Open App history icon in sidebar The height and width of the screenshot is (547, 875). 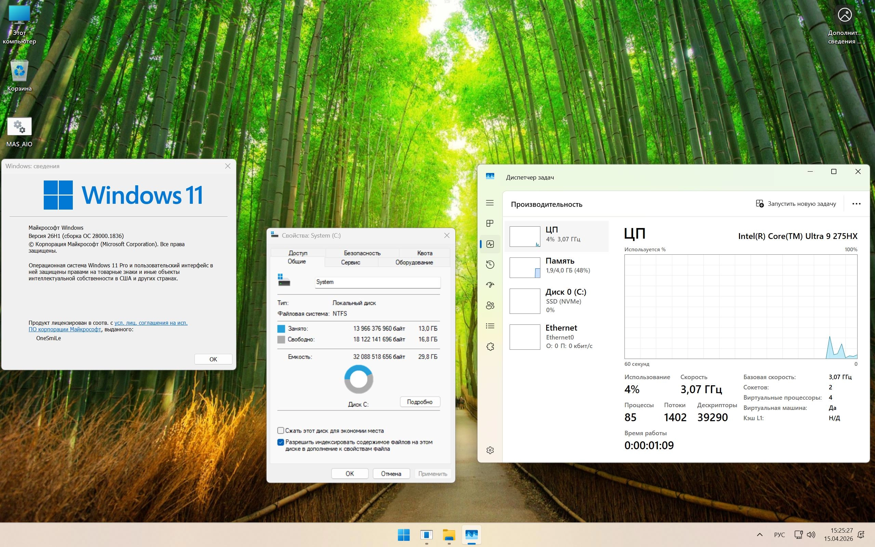click(489, 265)
